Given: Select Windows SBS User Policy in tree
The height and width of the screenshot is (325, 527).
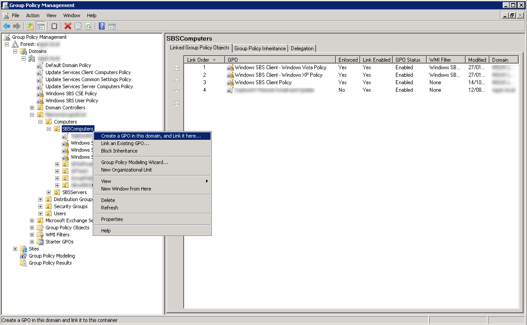Looking at the screenshot, I should pos(72,101).
